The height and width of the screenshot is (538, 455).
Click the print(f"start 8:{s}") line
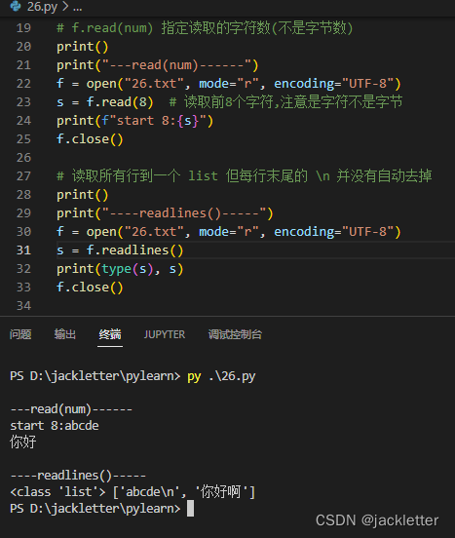click(x=134, y=121)
